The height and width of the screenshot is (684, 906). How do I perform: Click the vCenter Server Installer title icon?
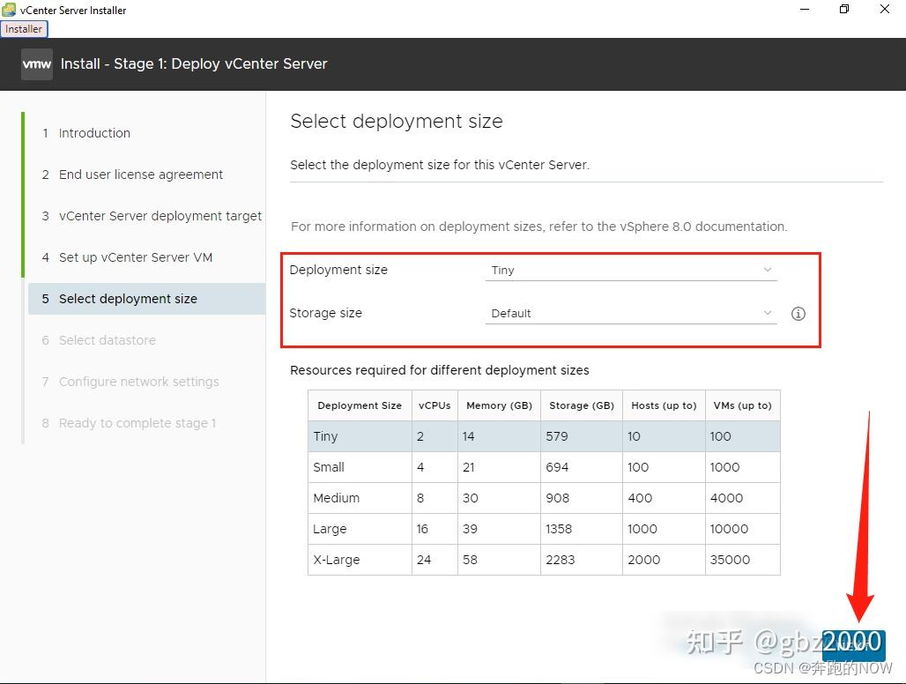(x=10, y=11)
